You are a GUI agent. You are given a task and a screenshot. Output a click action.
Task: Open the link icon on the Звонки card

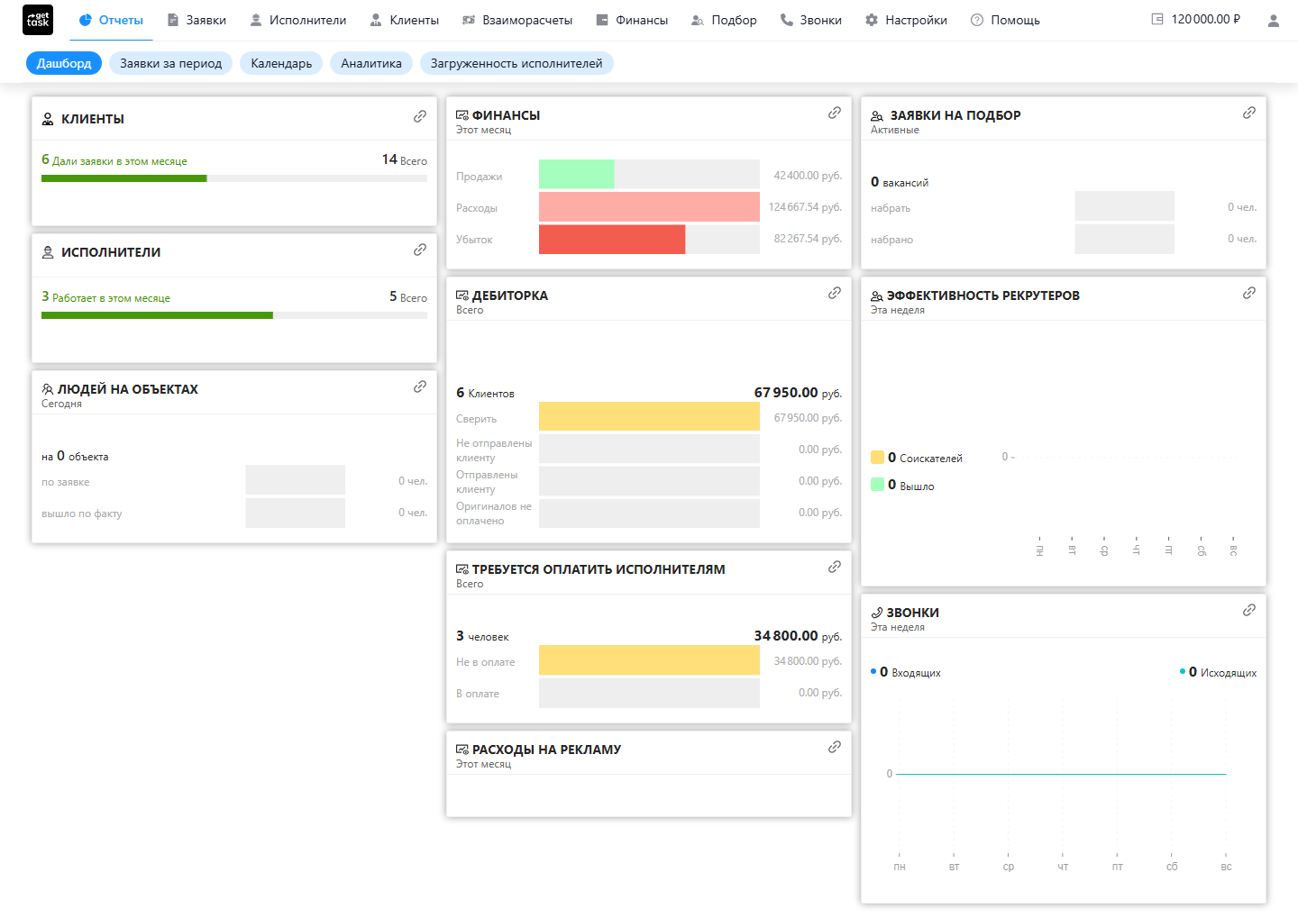pos(1249,610)
